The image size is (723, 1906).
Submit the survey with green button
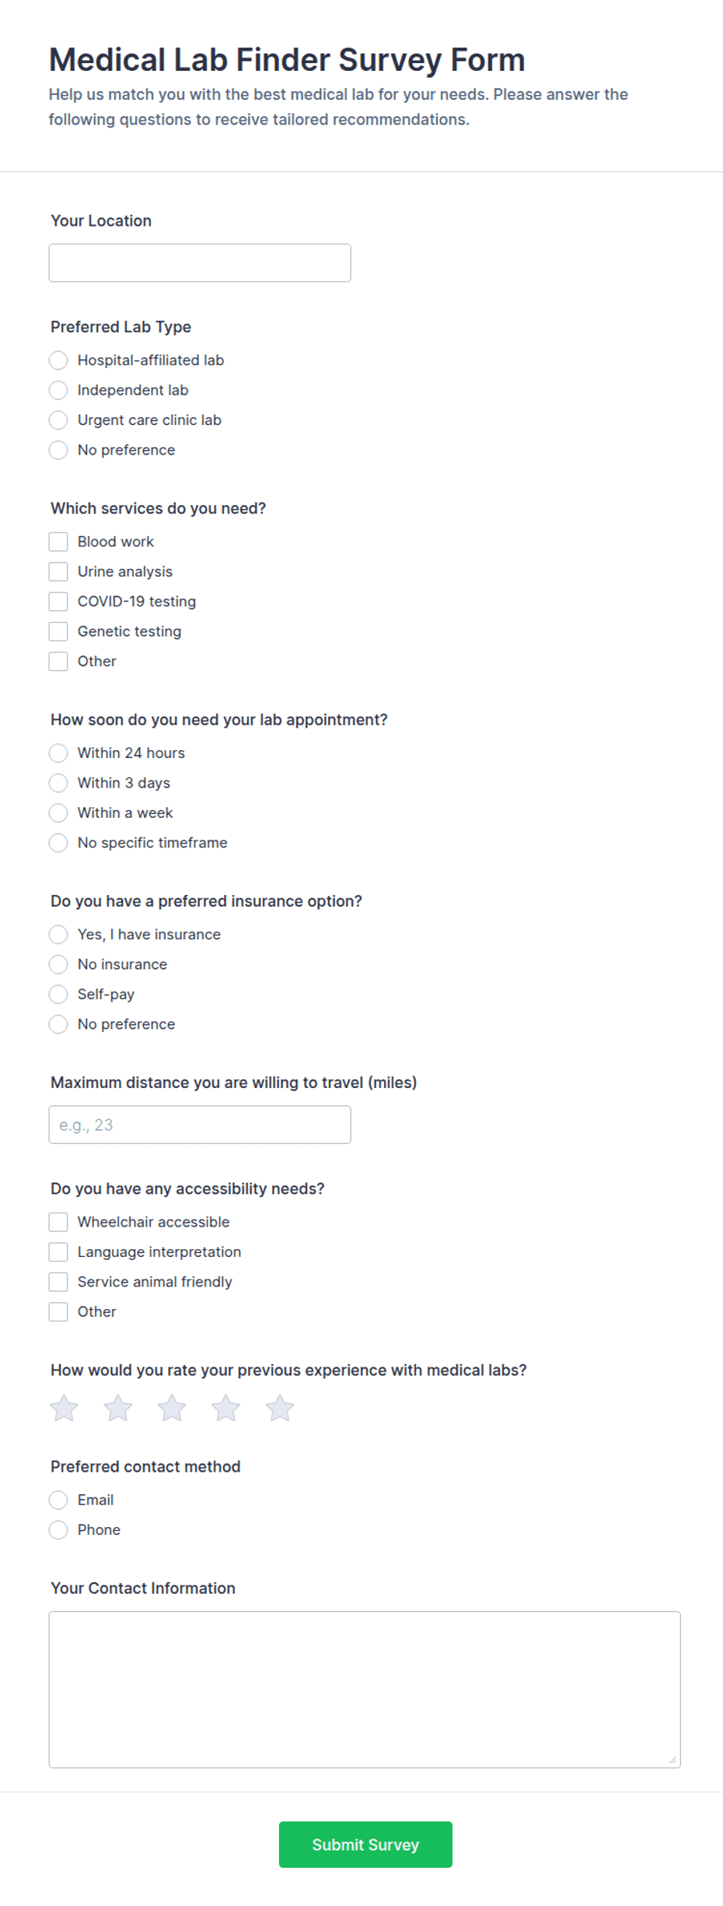point(365,1845)
